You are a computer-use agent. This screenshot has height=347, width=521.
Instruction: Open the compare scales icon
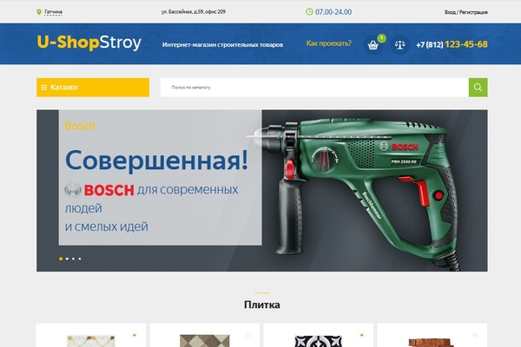tap(399, 45)
